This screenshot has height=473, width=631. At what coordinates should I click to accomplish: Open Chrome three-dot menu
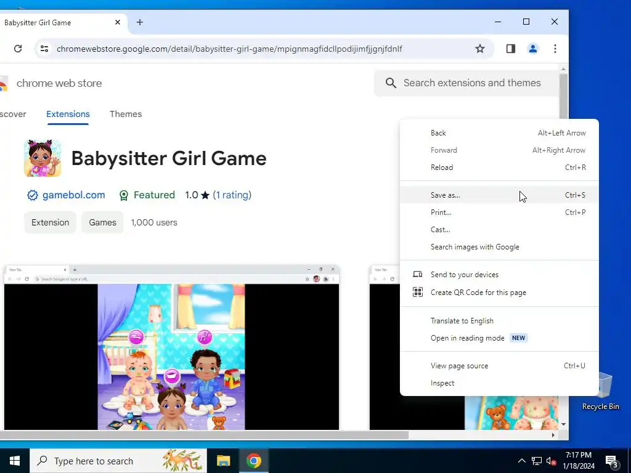pyautogui.click(x=555, y=49)
